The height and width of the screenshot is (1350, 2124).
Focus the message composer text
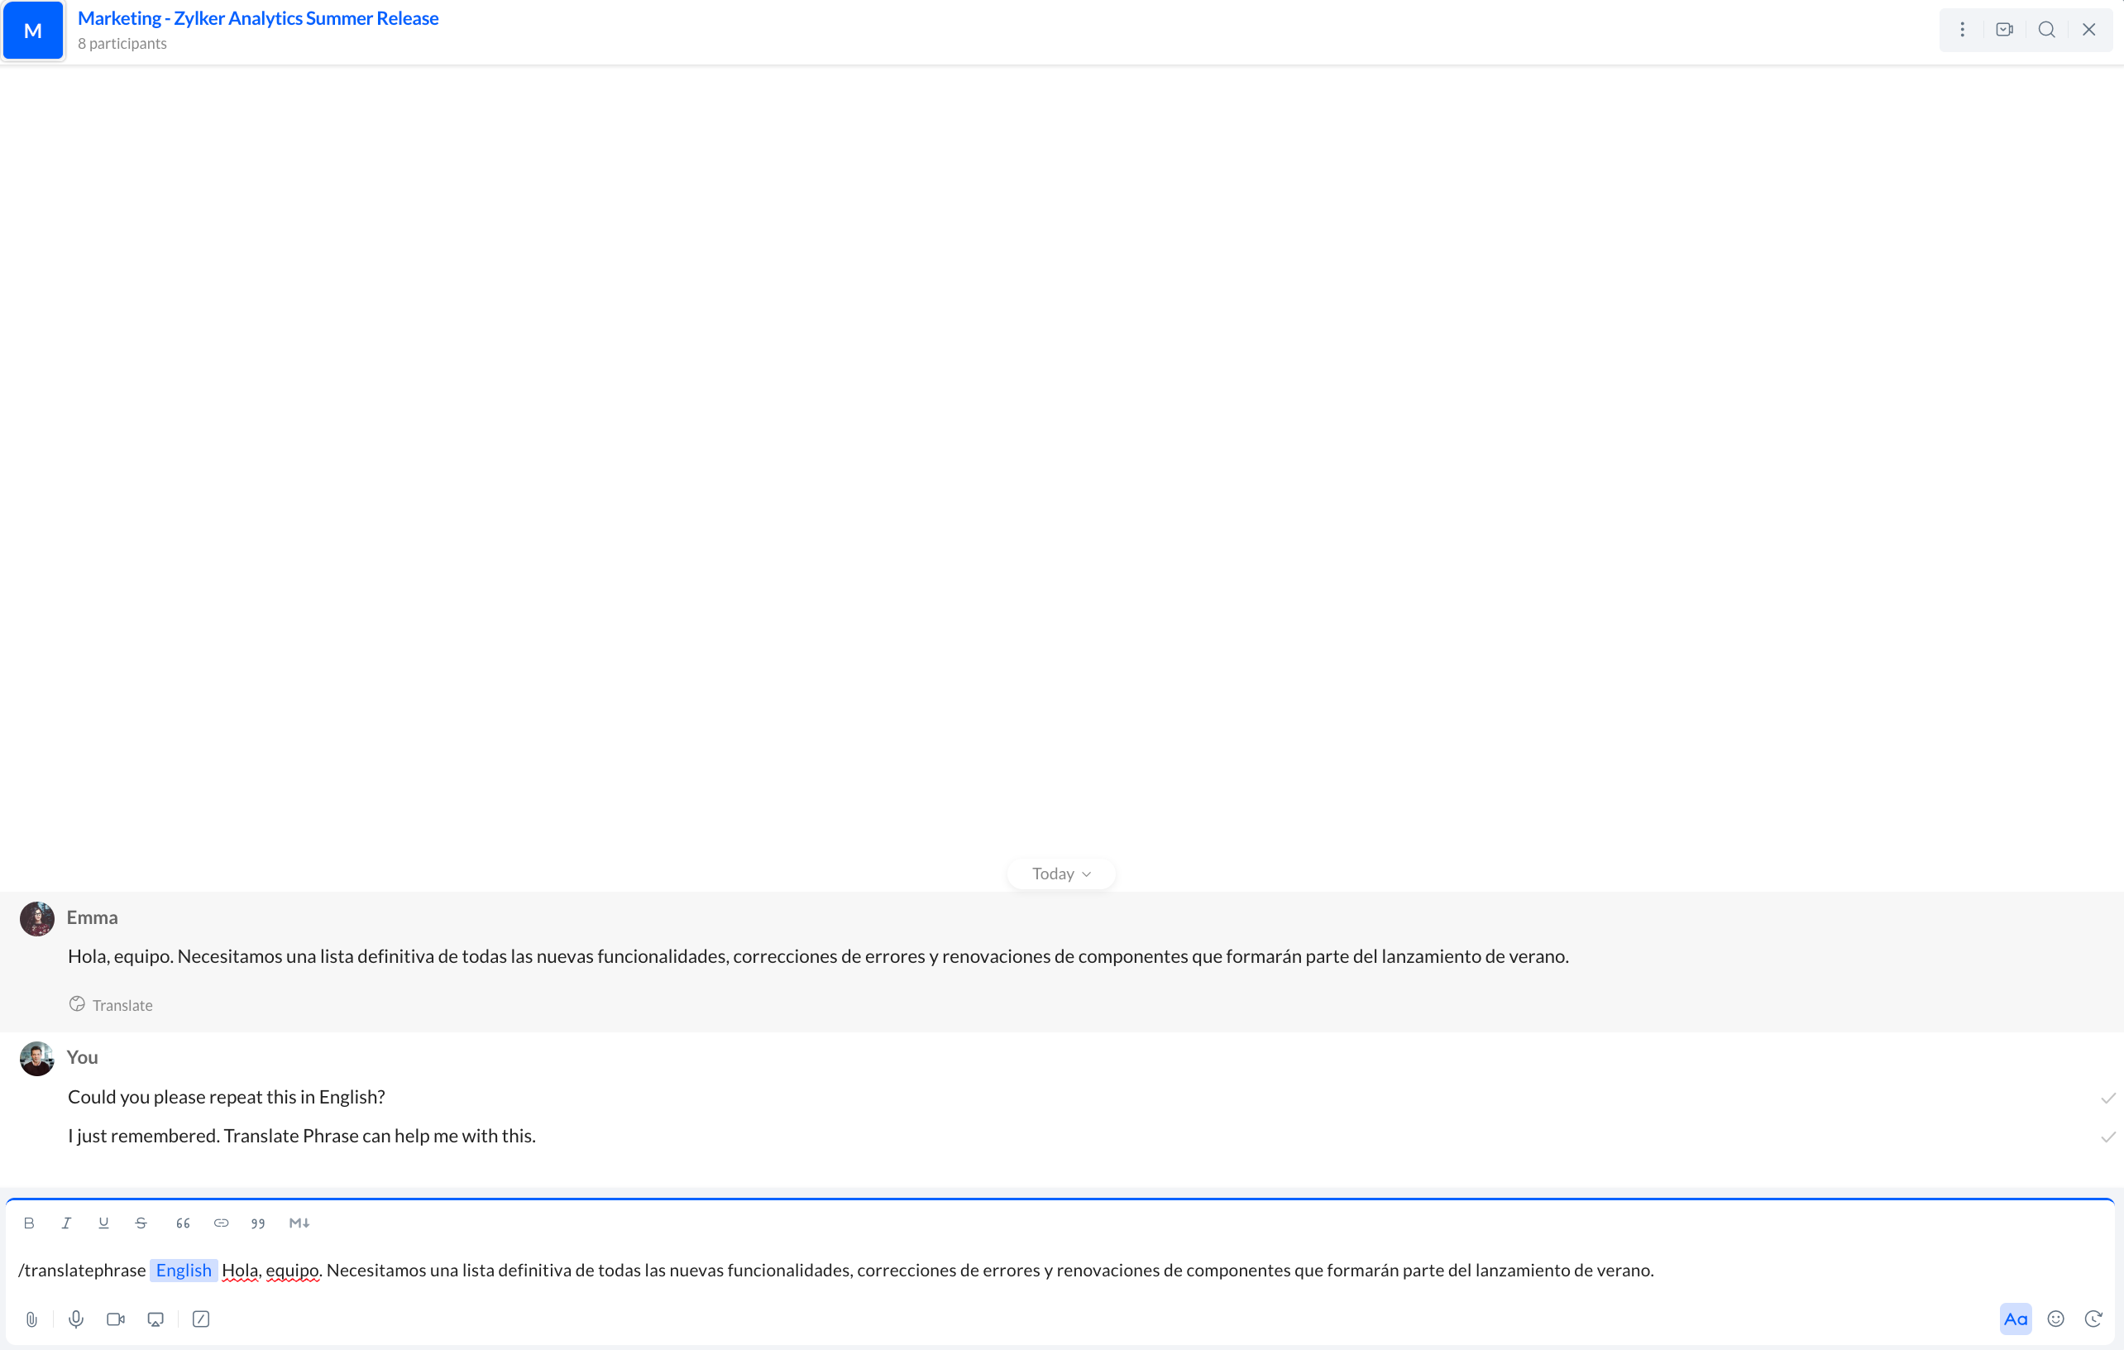pyautogui.click(x=1059, y=1271)
